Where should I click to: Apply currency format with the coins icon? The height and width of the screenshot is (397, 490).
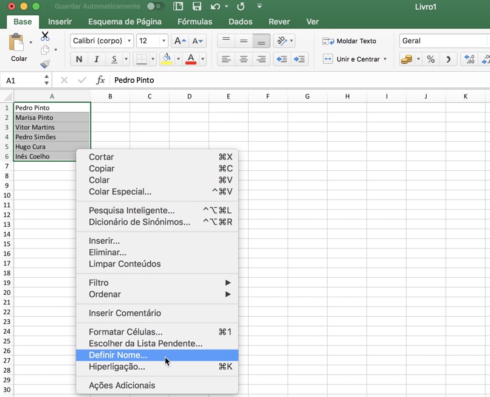pyautogui.click(x=405, y=59)
